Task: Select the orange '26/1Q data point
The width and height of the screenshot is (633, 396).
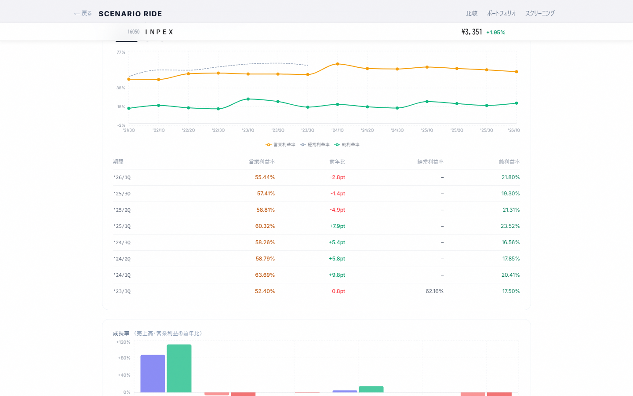Action: click(517, 72)
